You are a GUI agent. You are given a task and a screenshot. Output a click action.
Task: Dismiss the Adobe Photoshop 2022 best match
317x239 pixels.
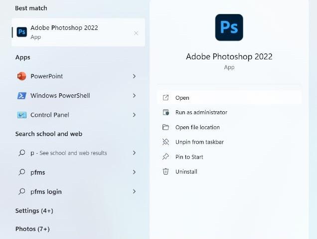[136, 33]
